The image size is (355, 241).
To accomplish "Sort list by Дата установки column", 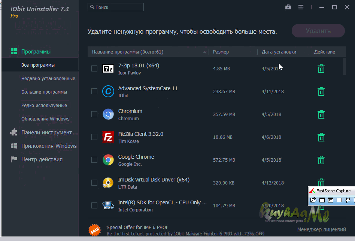I will (279, 52).
